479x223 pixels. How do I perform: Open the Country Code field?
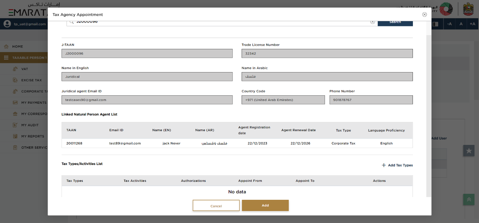[x=283, y=100]
